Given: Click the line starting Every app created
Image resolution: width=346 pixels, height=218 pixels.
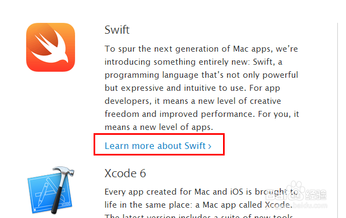Looking at the screenshot, I should click(201, 191).
